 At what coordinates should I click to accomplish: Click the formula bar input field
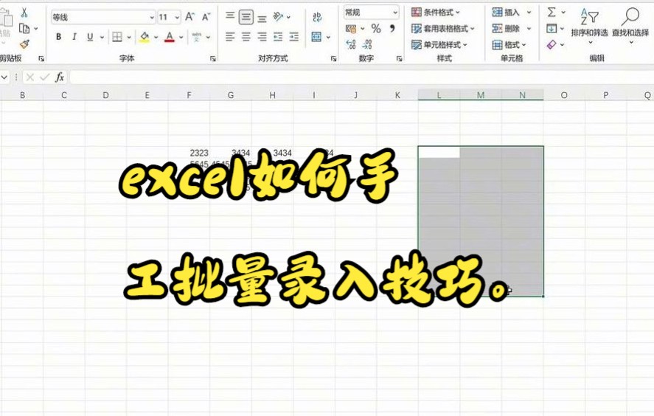pos(361,77)
